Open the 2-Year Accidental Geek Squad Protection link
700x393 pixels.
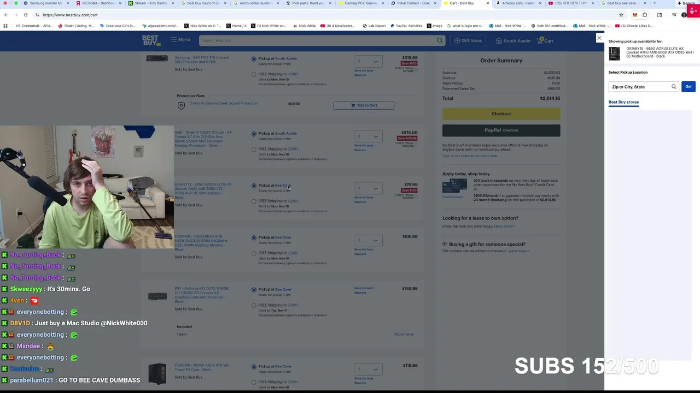224,104
